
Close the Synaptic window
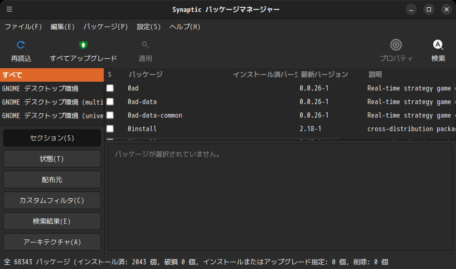447,9
